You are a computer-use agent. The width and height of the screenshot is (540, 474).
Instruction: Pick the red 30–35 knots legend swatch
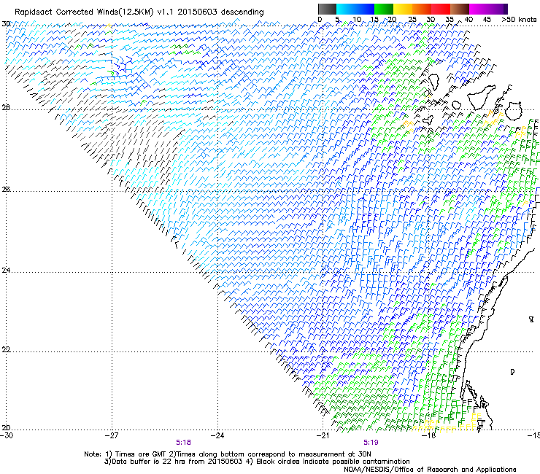pyautogui.click(x=441, y=9)
